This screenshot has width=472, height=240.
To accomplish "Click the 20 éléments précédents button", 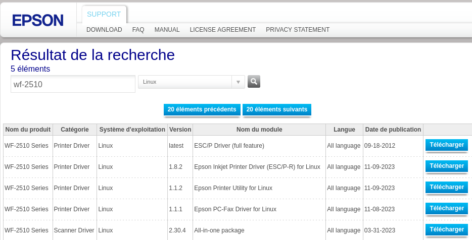I will click(202, 109).
